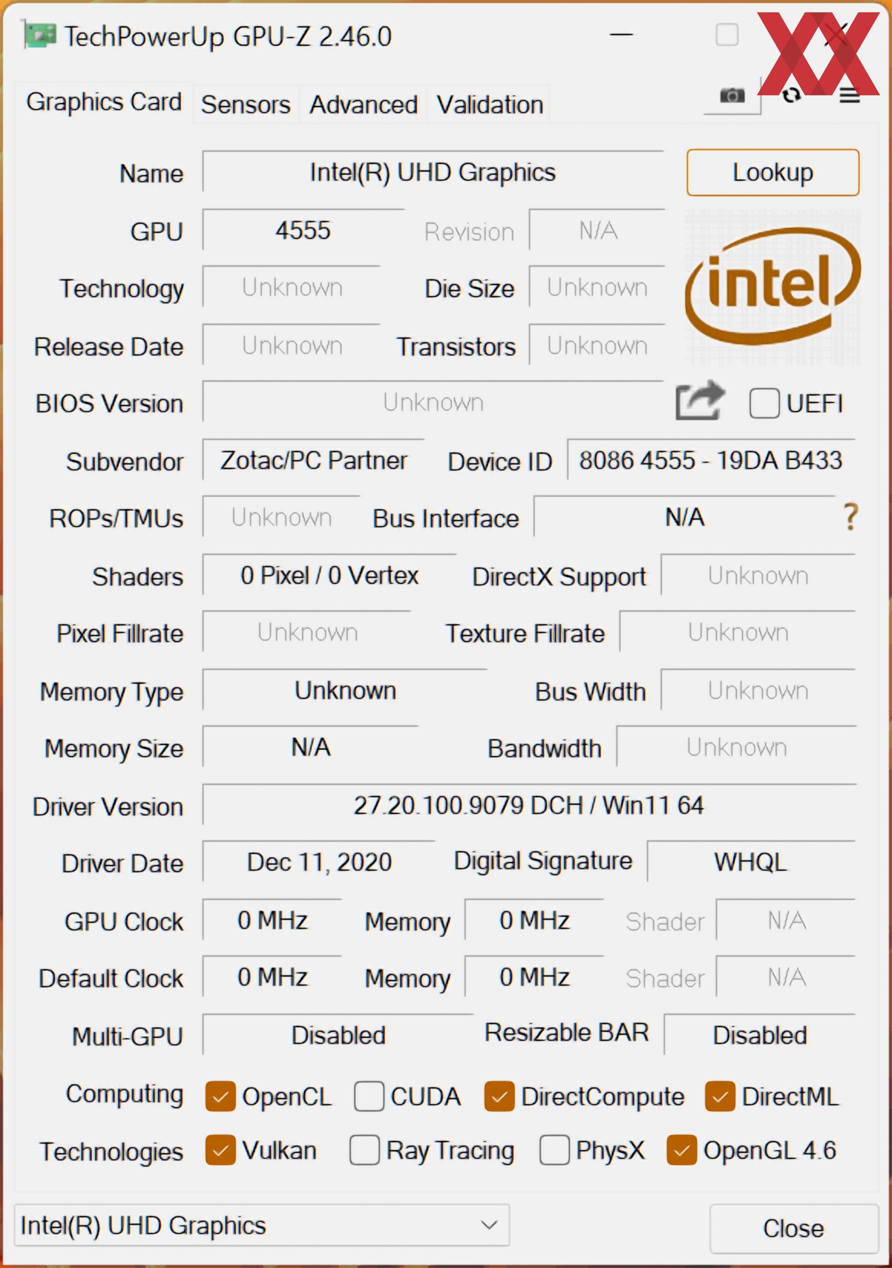Click the Digital Signature WHQL field

pyautogui.click(x=751, y=862)
